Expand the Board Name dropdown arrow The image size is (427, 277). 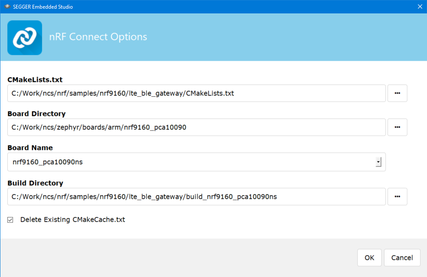378,162
